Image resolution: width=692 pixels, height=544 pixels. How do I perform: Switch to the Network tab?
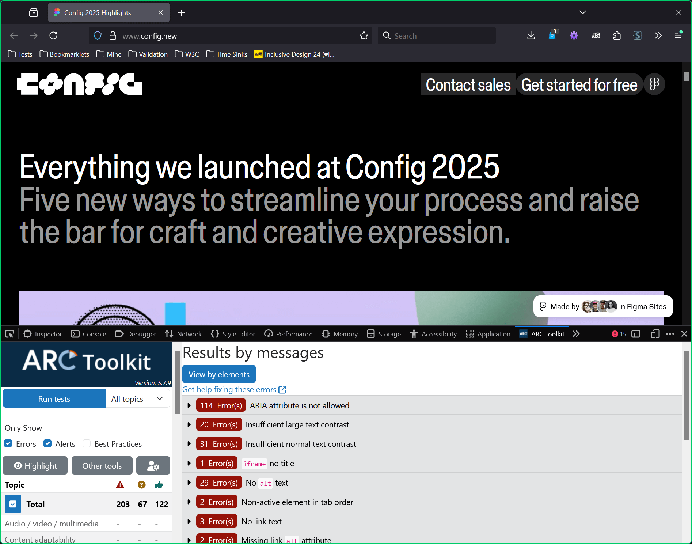(183, 334)
